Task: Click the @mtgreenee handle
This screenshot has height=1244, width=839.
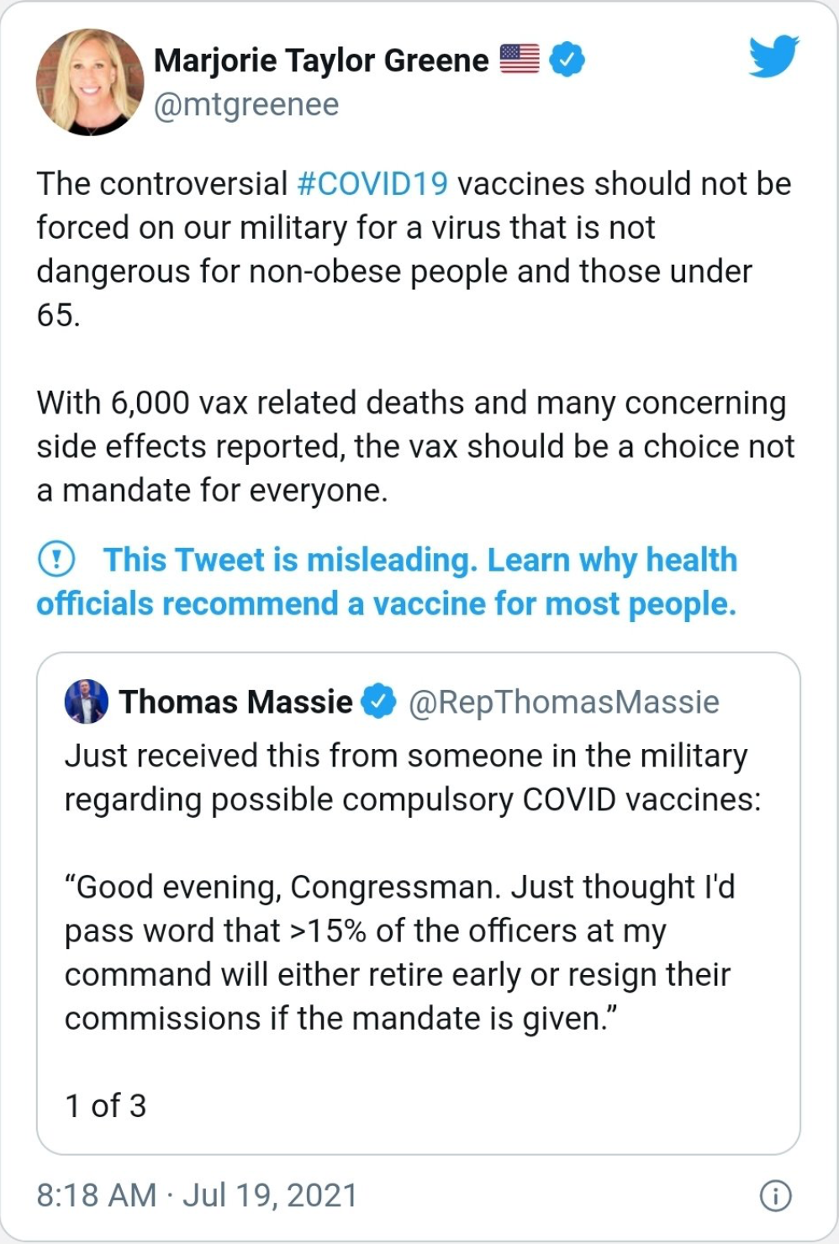Action: tap(246, 105)
